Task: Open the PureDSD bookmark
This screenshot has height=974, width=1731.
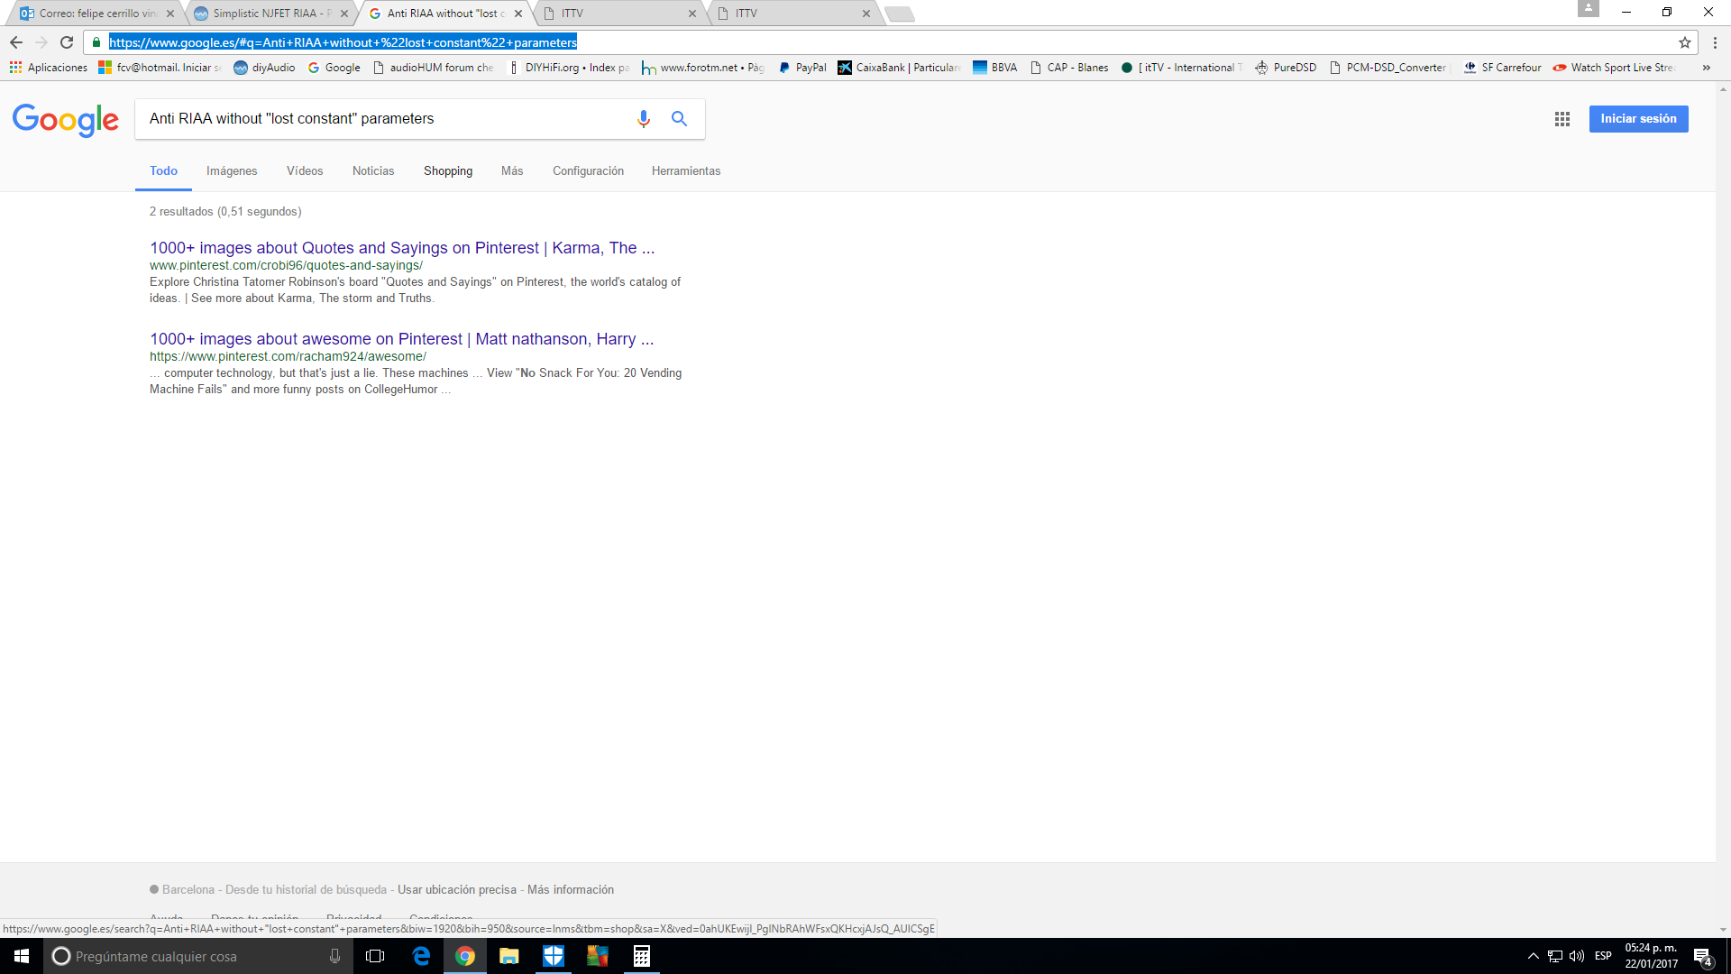Action: (1285, 68)
